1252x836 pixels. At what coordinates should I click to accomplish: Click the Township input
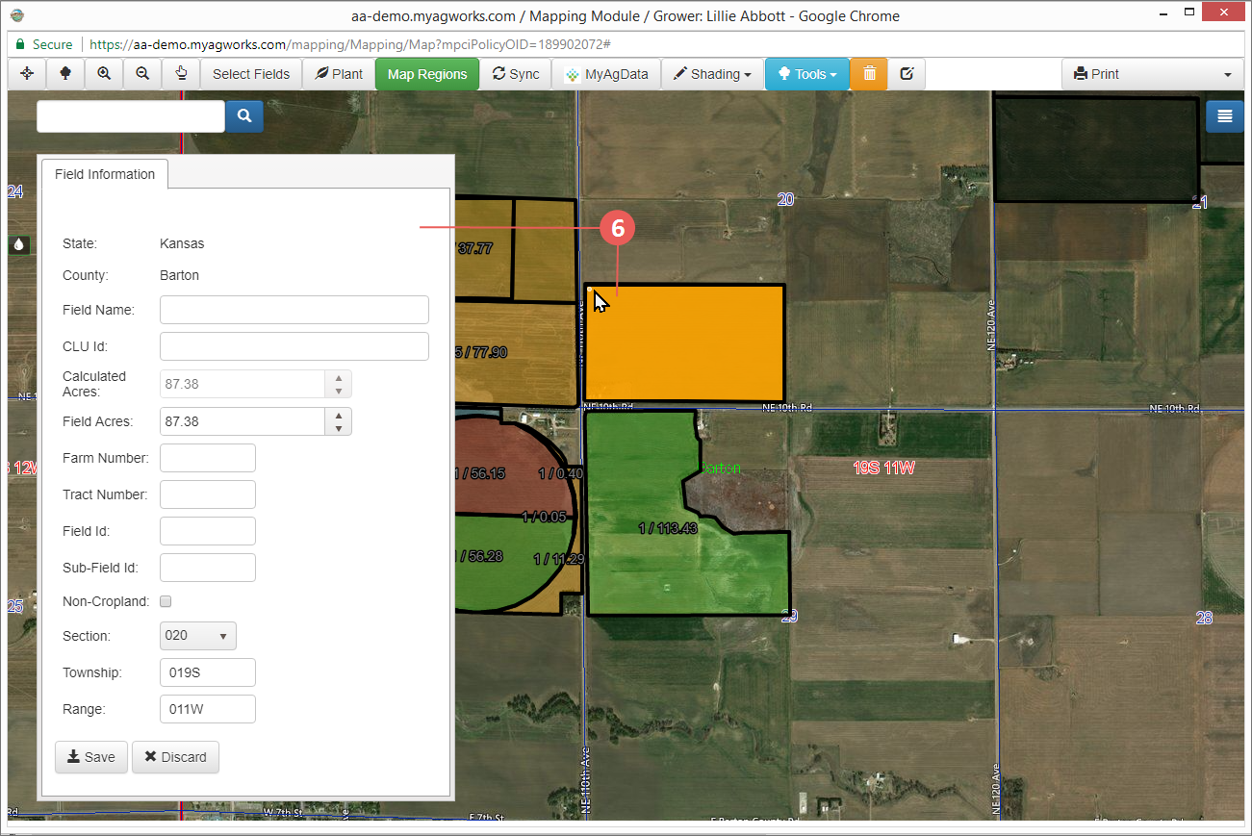coord(208,672)
